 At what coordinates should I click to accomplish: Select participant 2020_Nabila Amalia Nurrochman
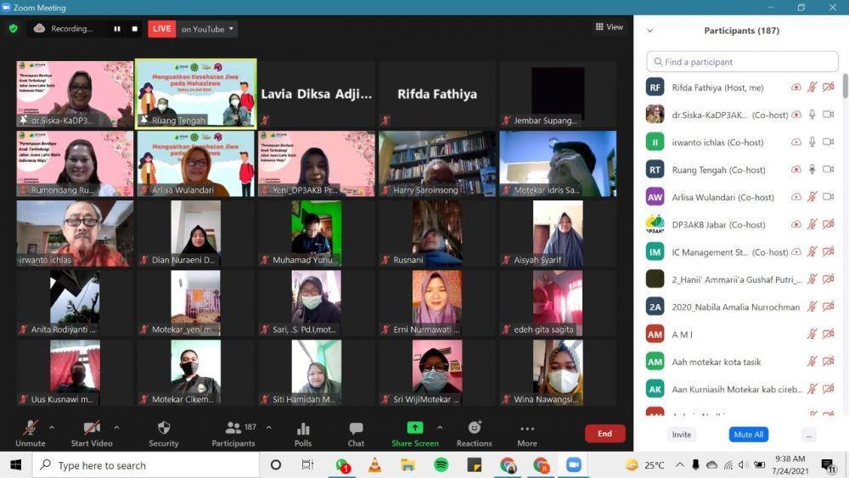(x=742, y=307)
